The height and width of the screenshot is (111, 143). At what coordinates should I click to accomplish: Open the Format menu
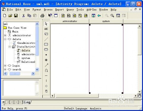pos(37,9)
